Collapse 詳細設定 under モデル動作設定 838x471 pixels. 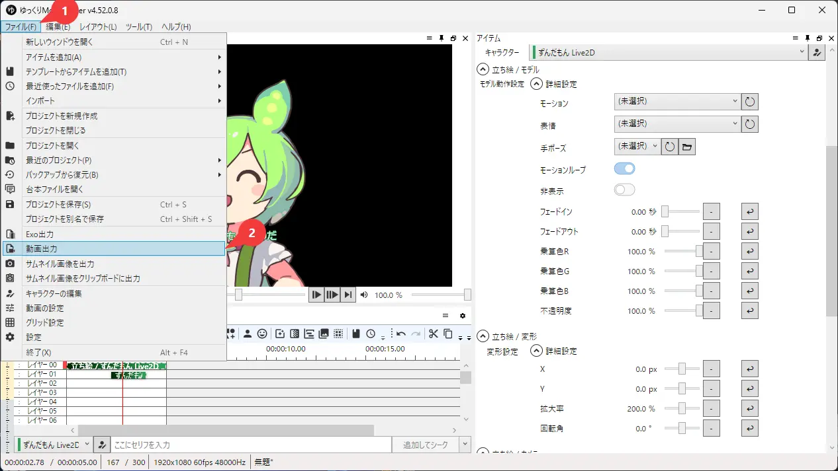pyautogui.click(x=536, y=84)
